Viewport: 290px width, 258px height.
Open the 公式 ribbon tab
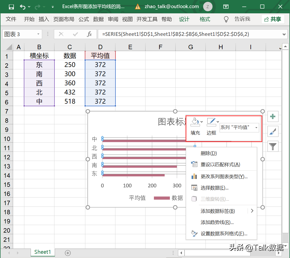coord(83,19)
